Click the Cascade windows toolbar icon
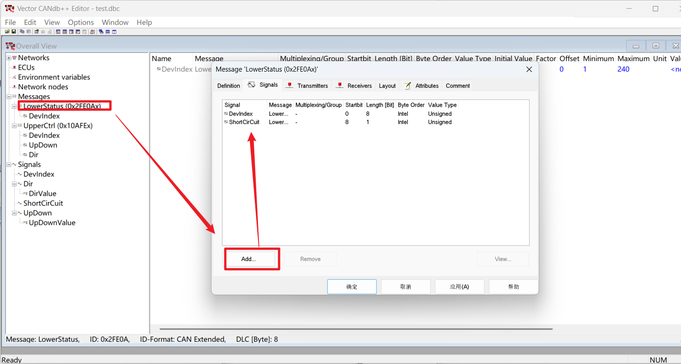Image resolution: width=681 pixels, height=364 pixels. (x=101, y=31)
